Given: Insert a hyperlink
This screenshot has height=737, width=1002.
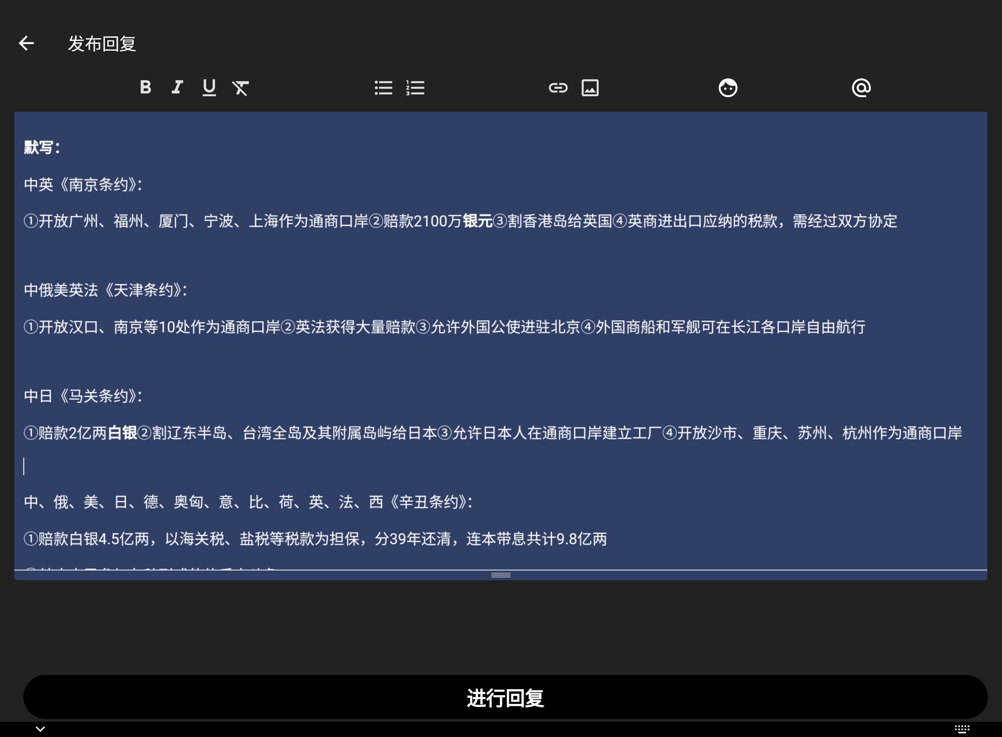Looking at the screenshot, I should click(558, 88).
